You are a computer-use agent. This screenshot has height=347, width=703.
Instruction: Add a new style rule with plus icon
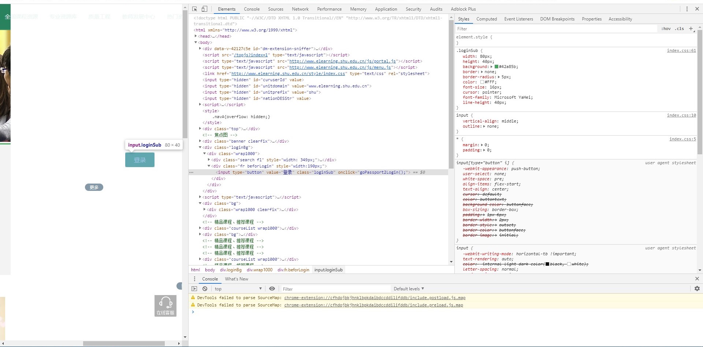tap(691, 29)
